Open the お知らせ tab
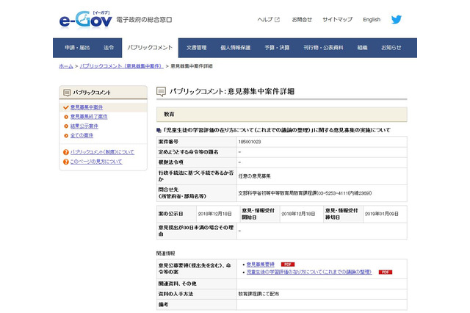 pyautogui.click(x=391, y=47)
